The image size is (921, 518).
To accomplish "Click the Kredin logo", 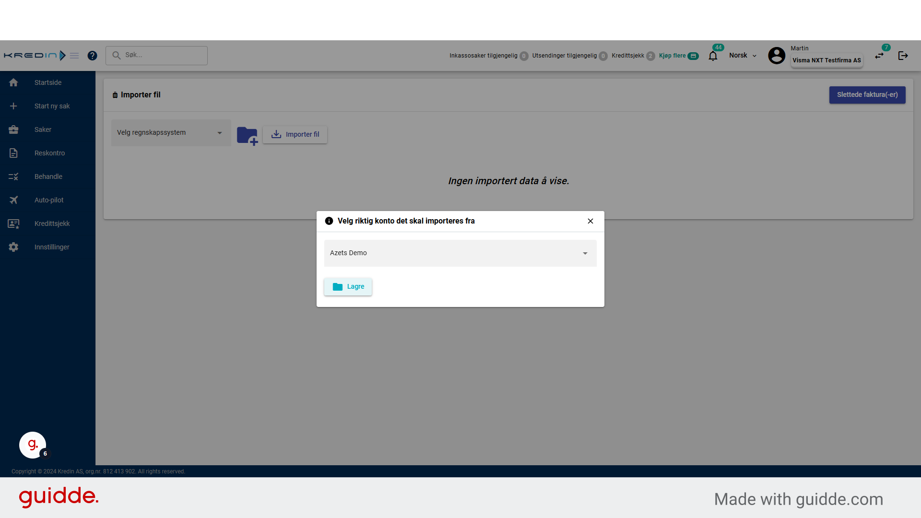I will coord(35,56).
